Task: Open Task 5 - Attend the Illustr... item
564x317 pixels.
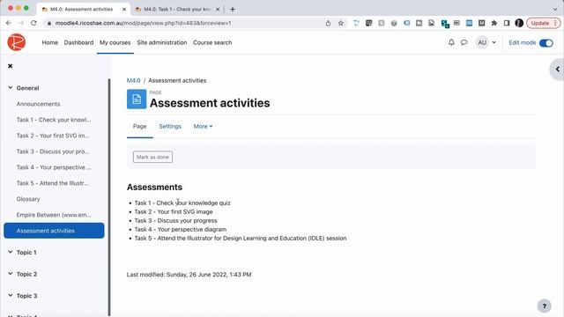Action: tap(53, 183)
